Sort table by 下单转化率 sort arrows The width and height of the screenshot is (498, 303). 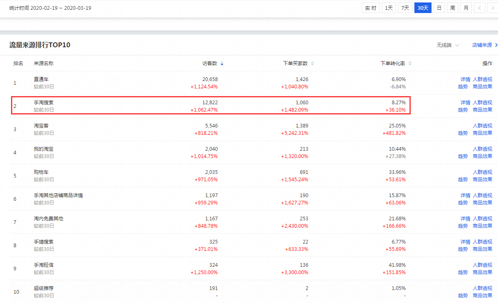click(x=410, y=64)
